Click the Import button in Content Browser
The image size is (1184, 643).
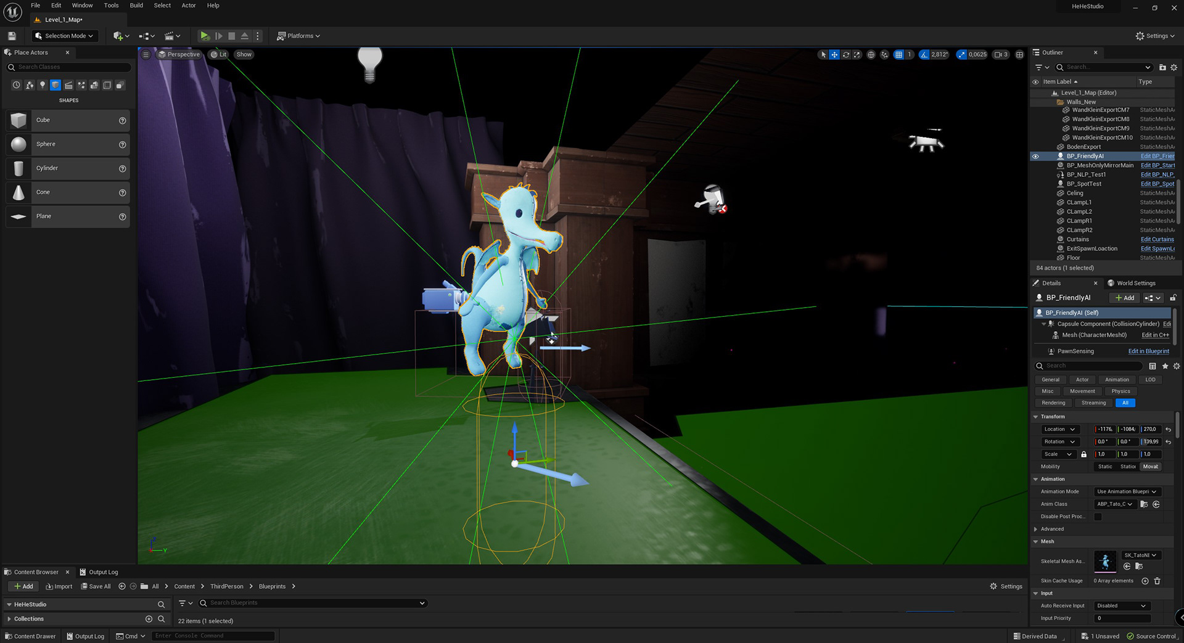(59, 586)
